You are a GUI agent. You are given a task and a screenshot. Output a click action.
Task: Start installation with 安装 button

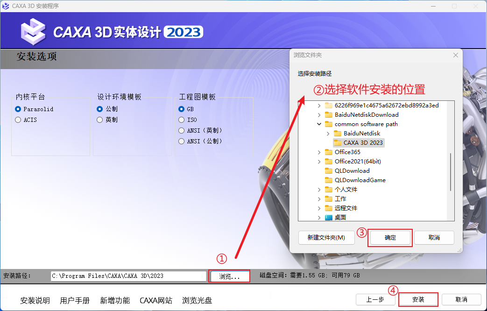(418, 299)
